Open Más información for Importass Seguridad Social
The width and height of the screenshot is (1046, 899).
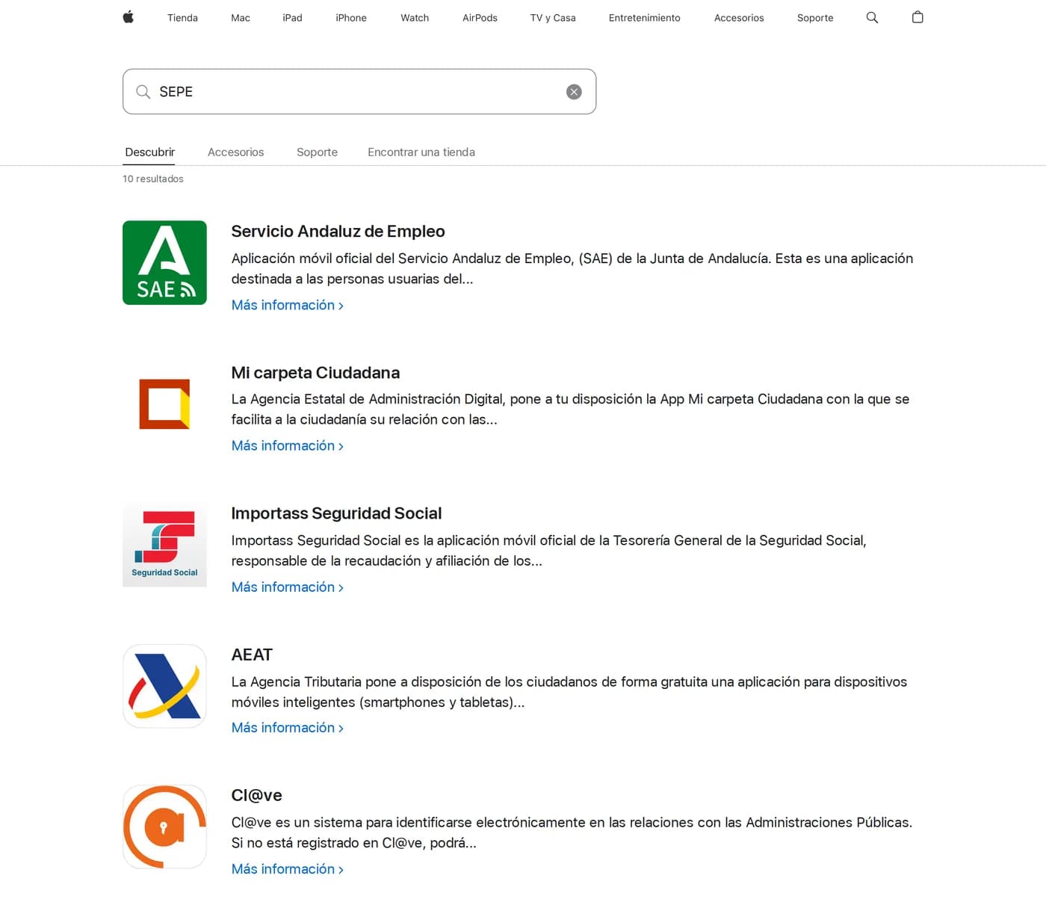pos(288,587)
